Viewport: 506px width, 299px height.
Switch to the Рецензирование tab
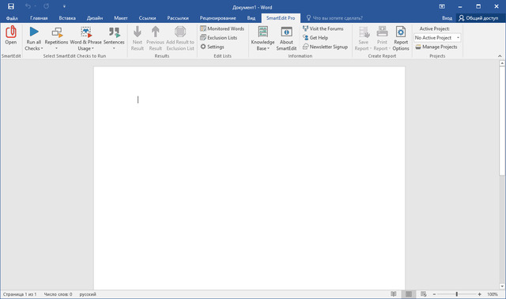click(218, 18)
